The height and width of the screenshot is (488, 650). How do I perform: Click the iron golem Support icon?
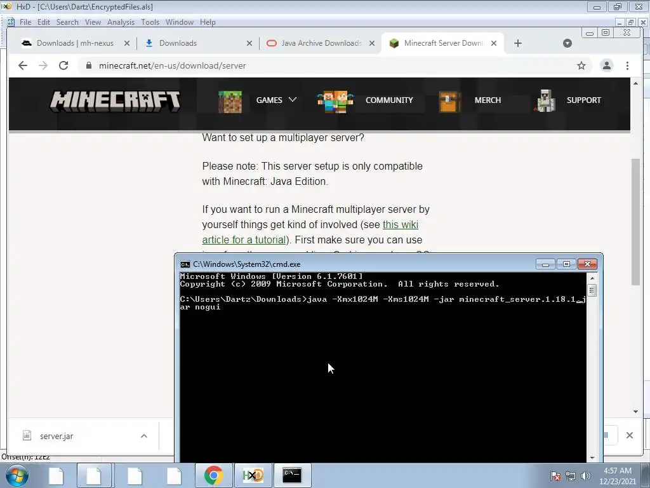545,101
